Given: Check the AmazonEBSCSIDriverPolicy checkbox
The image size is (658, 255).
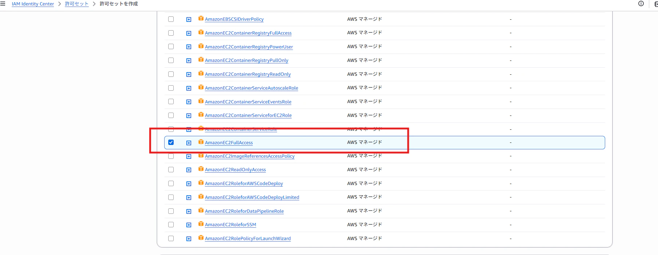Looking at the screenshot, I should (171, 19).
